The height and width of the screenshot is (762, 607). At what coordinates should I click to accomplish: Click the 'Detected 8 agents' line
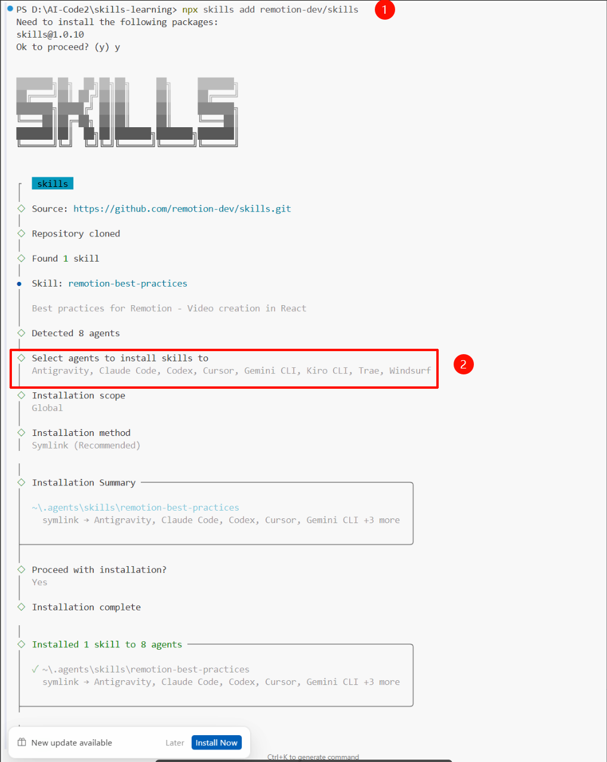click(x=76, y=333)
